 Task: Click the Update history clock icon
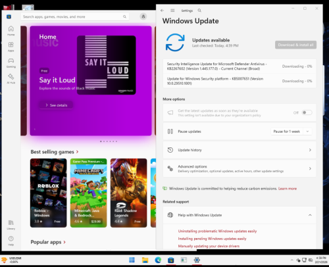tap(170, 150)
